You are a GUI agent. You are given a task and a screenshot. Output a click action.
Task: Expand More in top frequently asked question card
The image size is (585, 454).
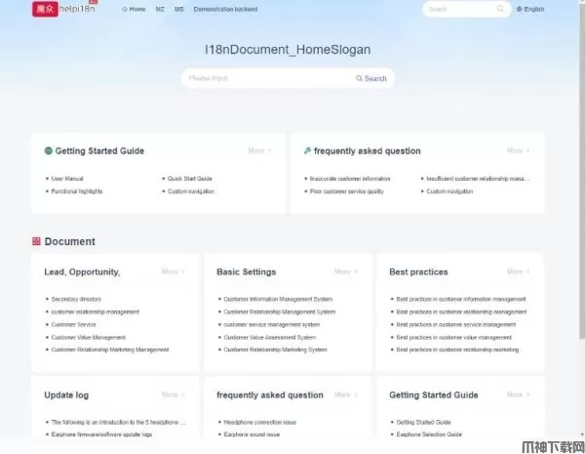pos(519,150)
